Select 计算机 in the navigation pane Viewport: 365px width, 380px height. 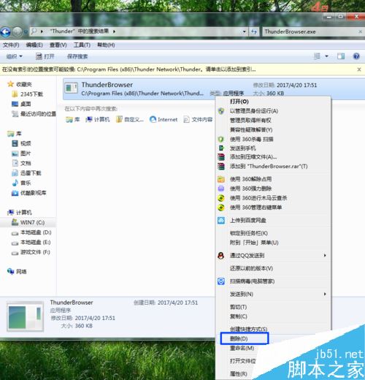click(x=20, y=213)
